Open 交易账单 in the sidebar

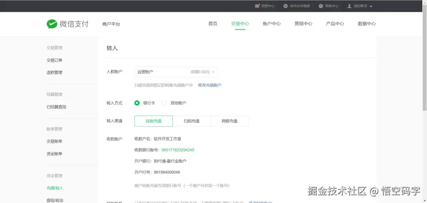coord(55,141)
